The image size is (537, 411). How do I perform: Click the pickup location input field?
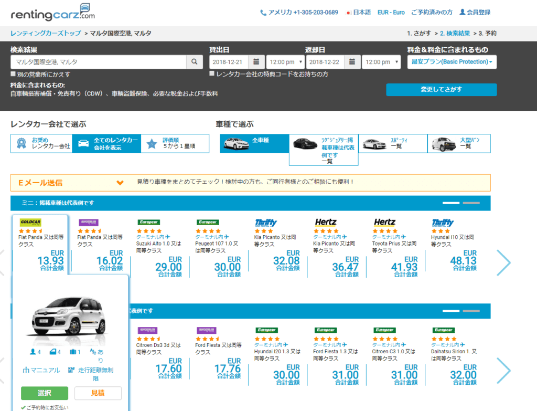(99, 62)
